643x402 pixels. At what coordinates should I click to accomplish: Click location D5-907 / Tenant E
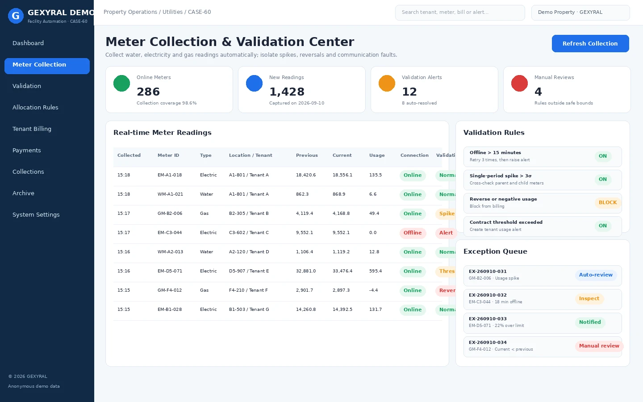(x=249, y=271)
